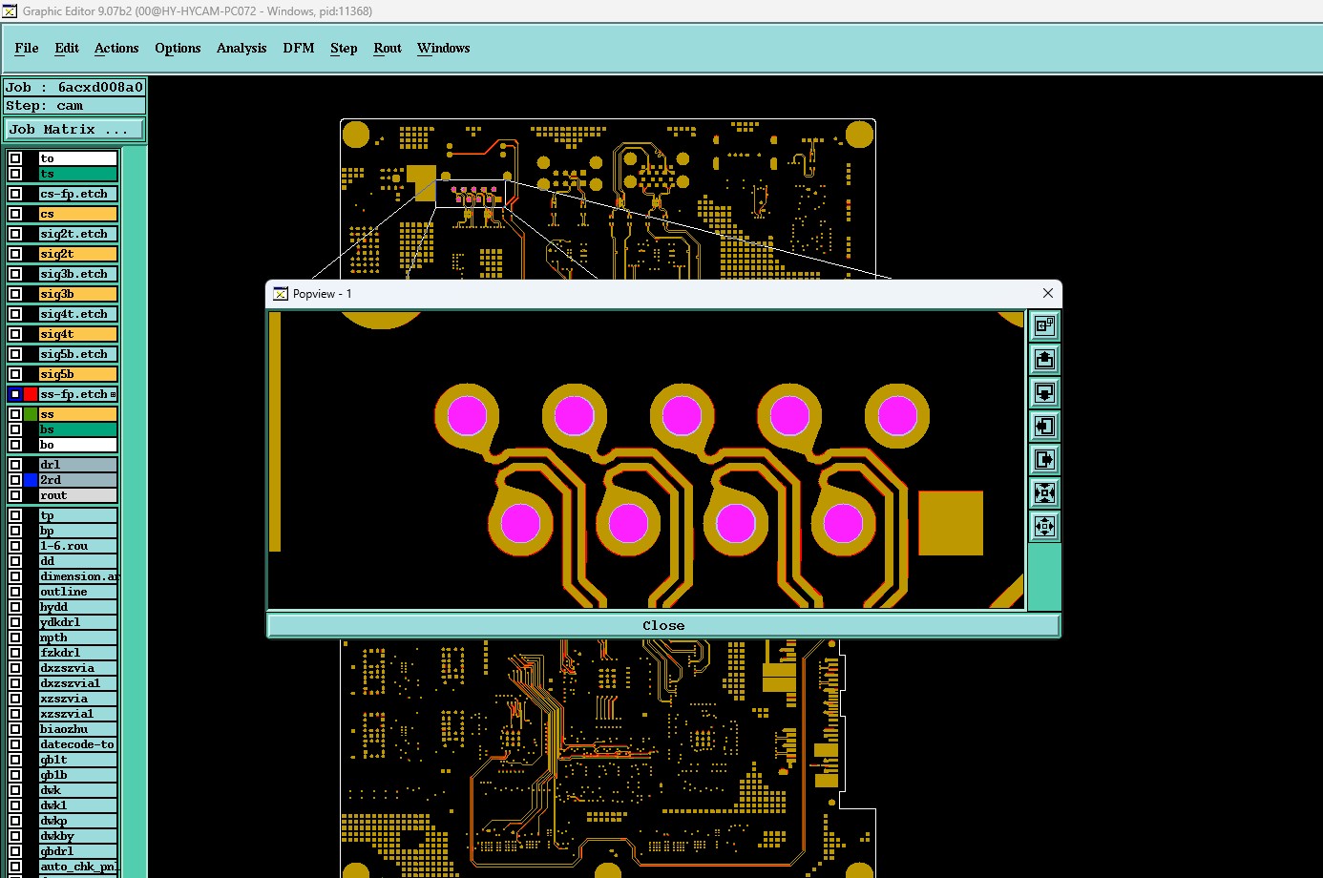Select the sig3b layer name

point(78,294)
